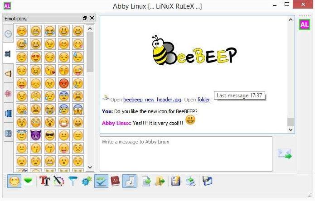Open the beebeep_new_header.jpg link
Image resolution: width=315 pixels, height=201 pixels.
(x=152, y=100)
